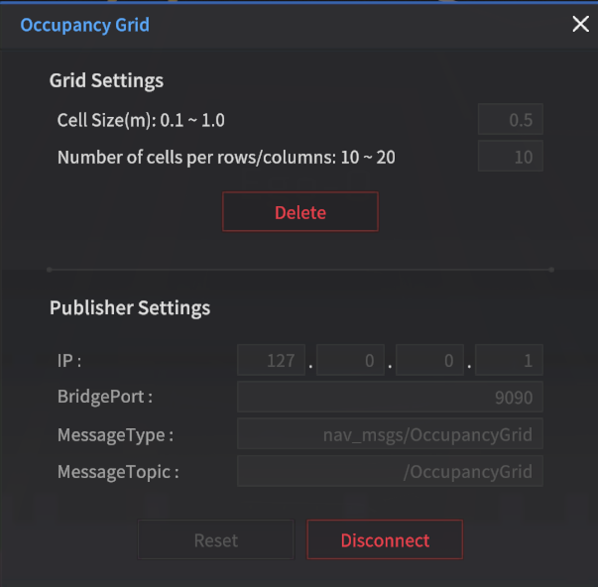Image resolution: width=598 pixels, height=587 pixels.
Task: Select the number of cells field
Action: point(510,157)
